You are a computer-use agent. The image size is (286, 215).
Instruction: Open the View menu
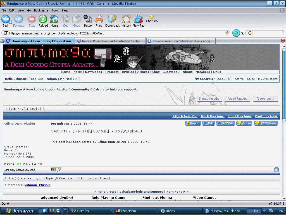point(21,10)
